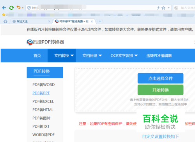Go to the browser home page icon
Viewport: 195px width, 142px height.
[5, 21]
